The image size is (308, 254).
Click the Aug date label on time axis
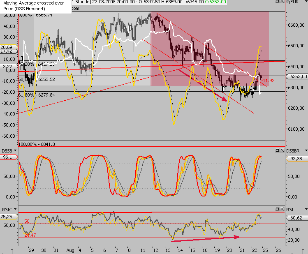pos(69,249)
